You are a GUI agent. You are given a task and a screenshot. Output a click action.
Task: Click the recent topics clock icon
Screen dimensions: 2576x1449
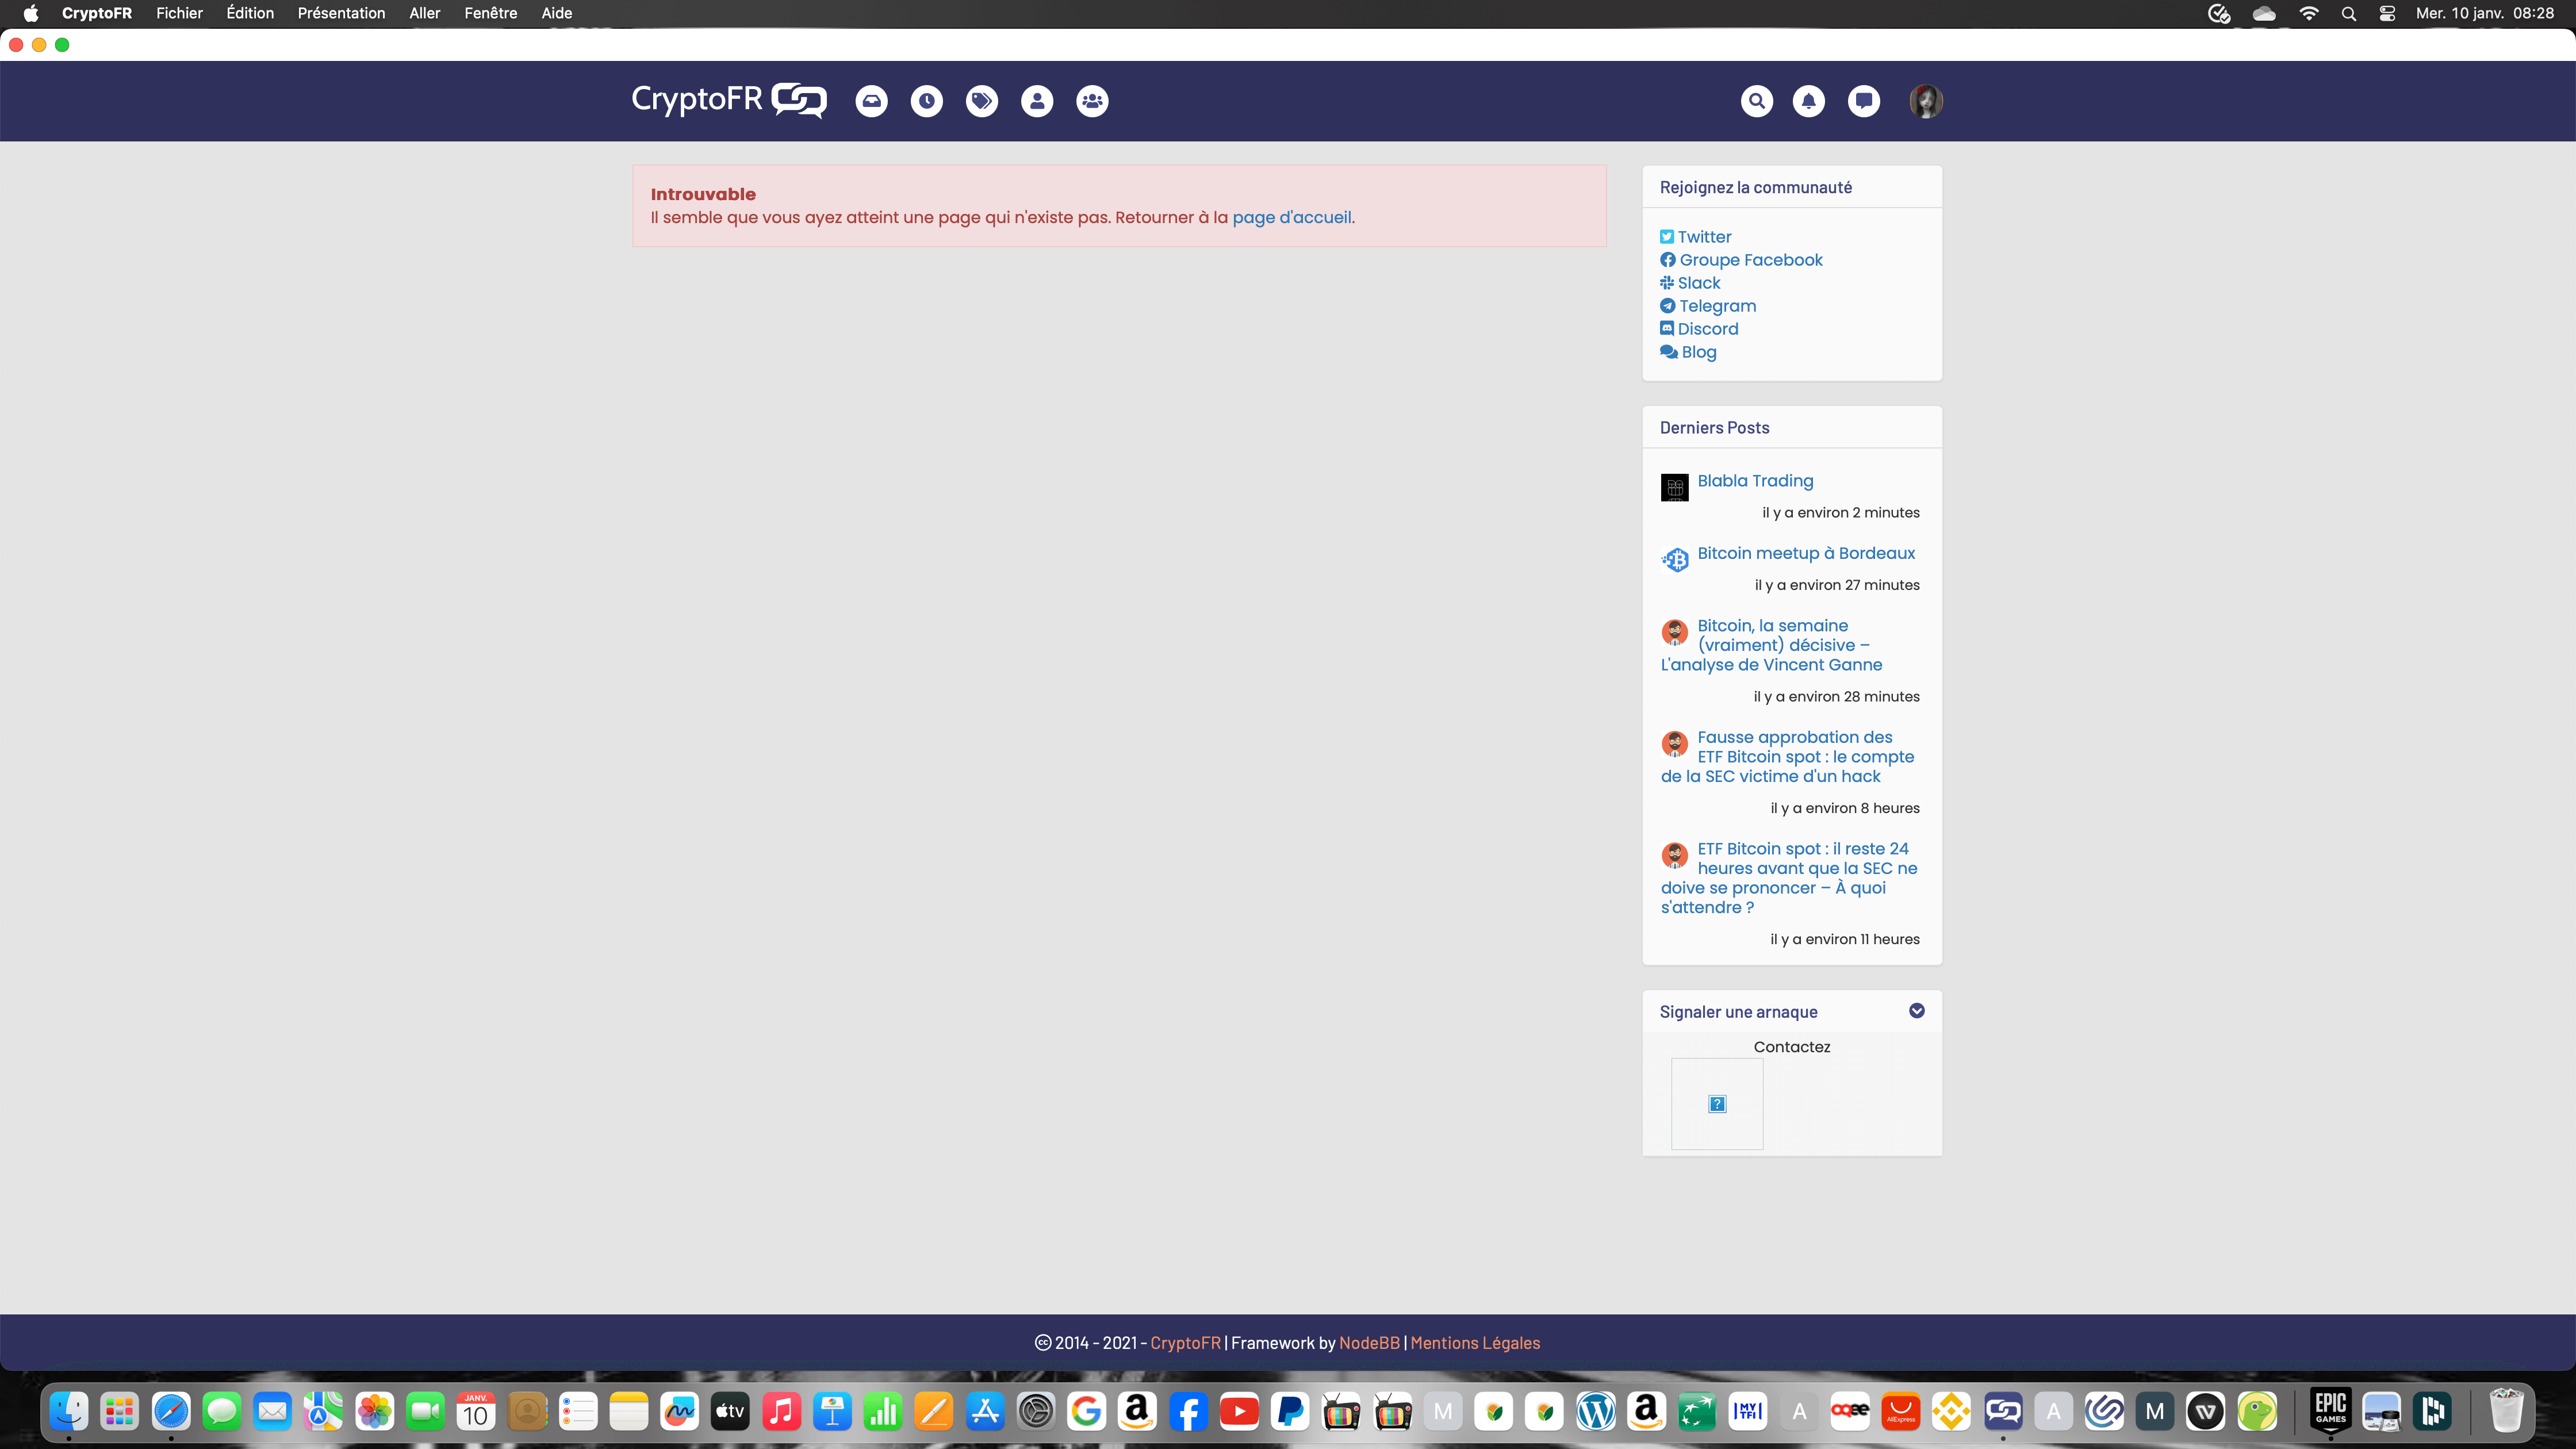coord(926,101)
